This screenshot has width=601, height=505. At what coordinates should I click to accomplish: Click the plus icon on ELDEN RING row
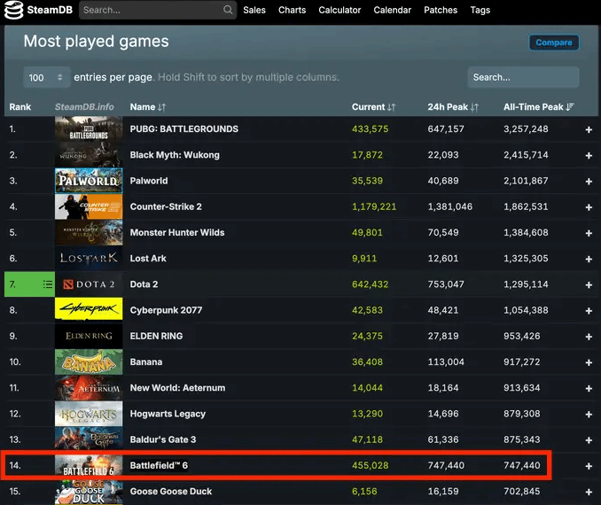[x=589, y=337]
